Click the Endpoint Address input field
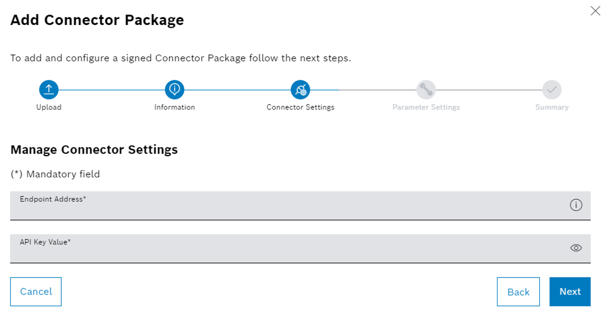 [x=271, y=206]
